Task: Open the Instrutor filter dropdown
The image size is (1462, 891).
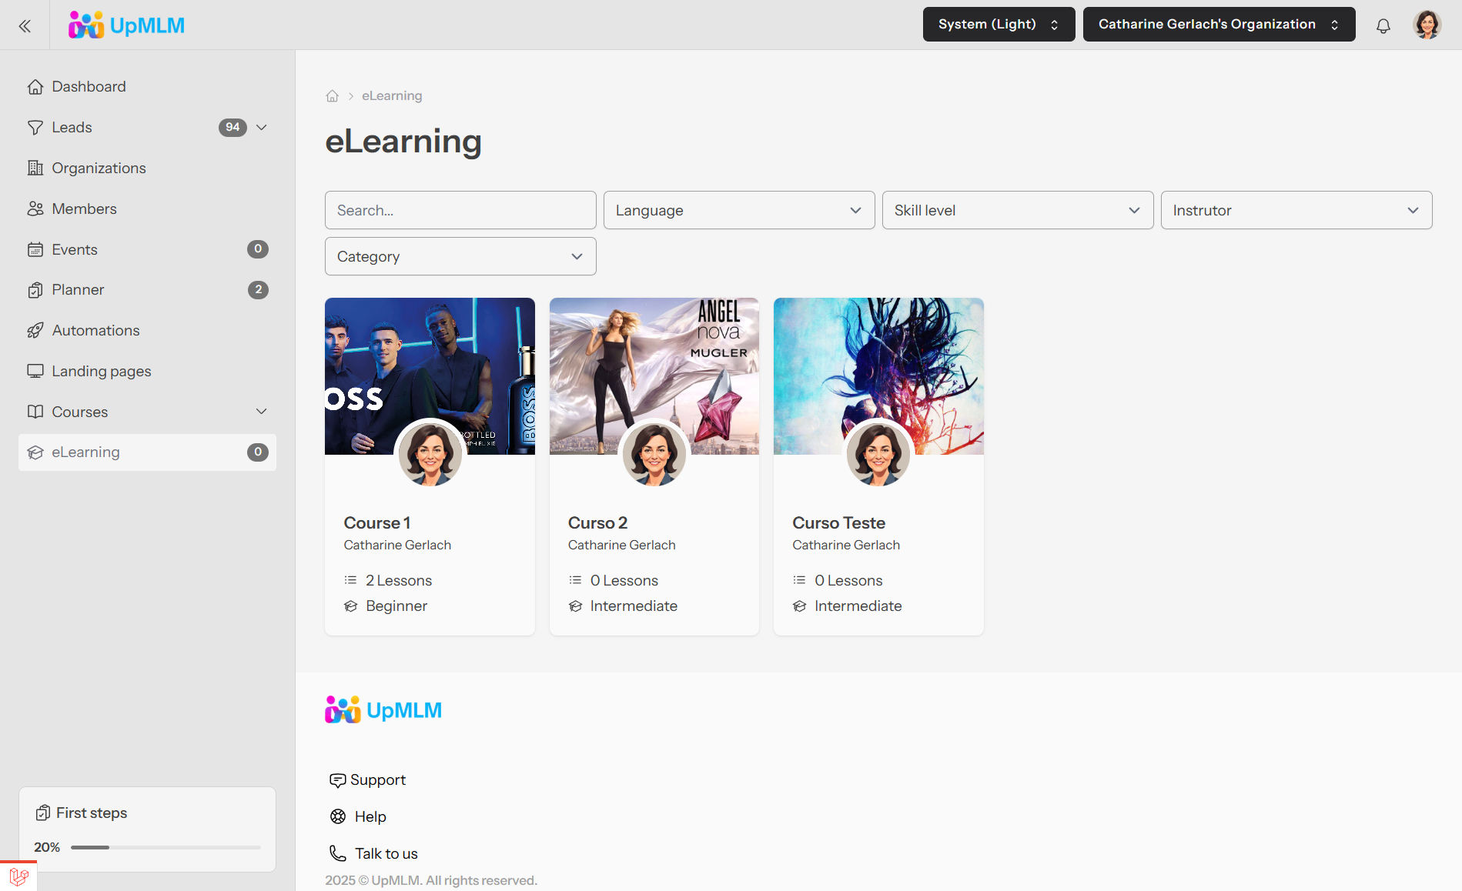Action: tap(1296, 210)
